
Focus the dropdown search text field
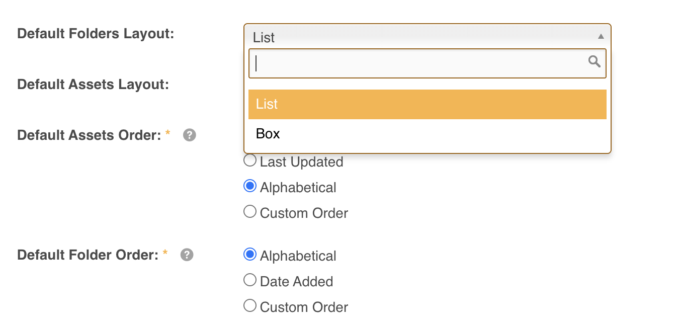tap(427, 63)
